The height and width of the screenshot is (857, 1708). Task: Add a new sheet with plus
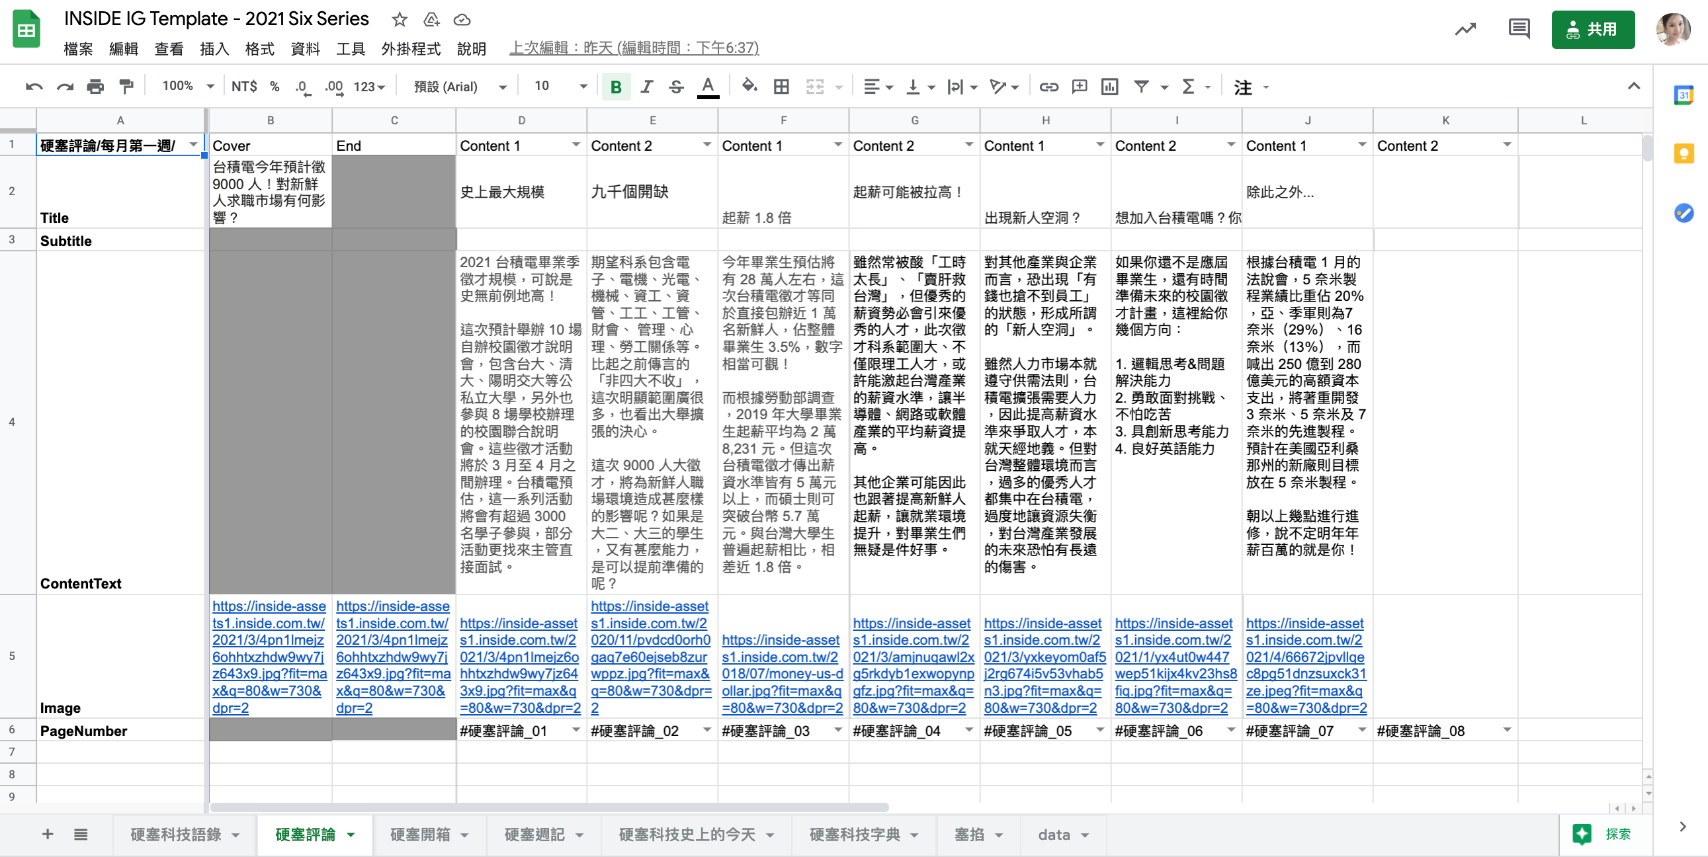point(48,834)
